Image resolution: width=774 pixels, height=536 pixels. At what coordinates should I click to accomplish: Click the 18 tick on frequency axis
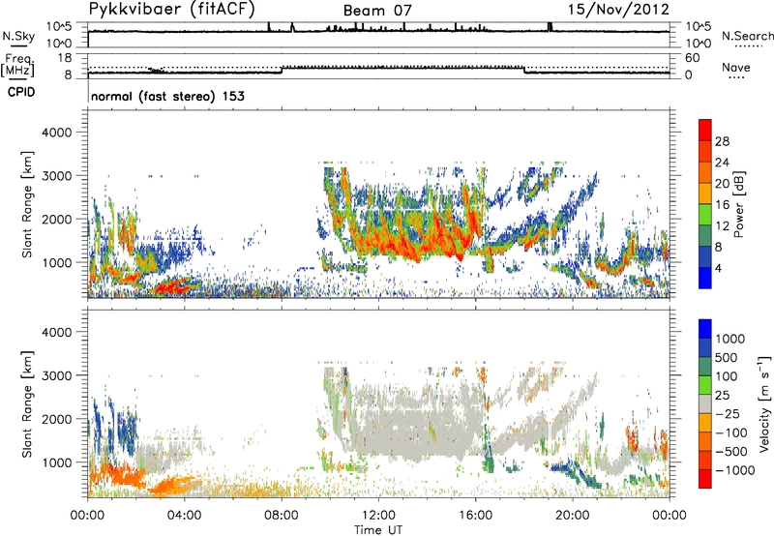(65, 58)
